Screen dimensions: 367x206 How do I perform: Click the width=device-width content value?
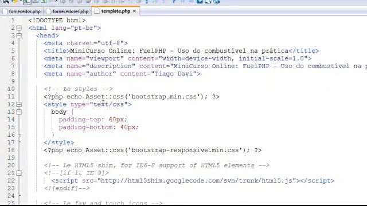coord(196,58)
